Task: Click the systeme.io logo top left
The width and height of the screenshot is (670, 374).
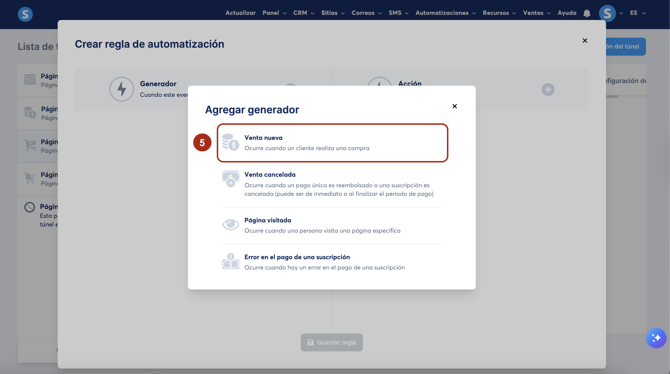Action: pyautogui.click(x=25, y=14)
